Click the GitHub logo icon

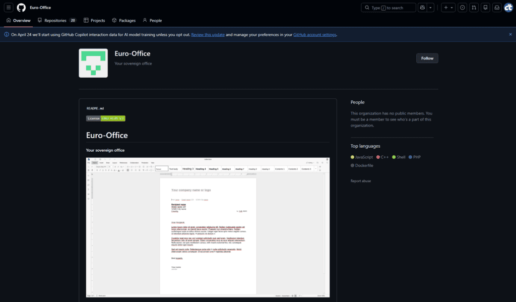(x=21, y=8)
